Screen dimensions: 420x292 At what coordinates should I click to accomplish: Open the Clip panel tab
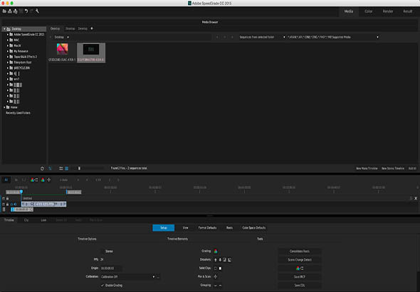click(26, 220)
